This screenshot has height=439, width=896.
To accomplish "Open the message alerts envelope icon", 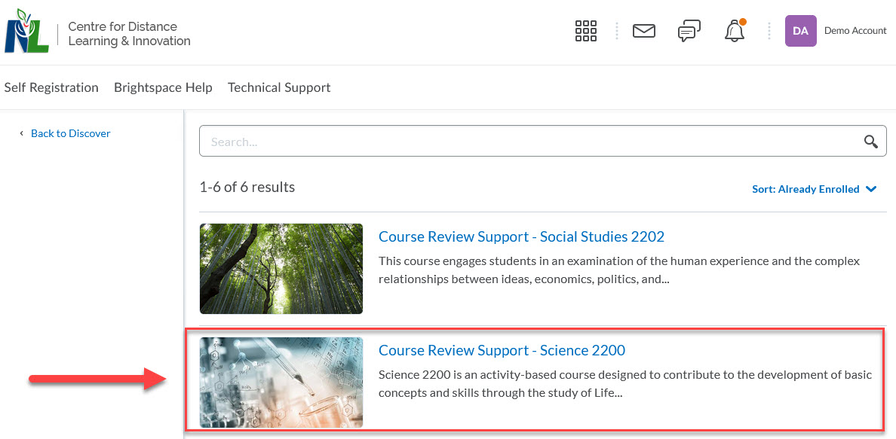I will (644, 31).
